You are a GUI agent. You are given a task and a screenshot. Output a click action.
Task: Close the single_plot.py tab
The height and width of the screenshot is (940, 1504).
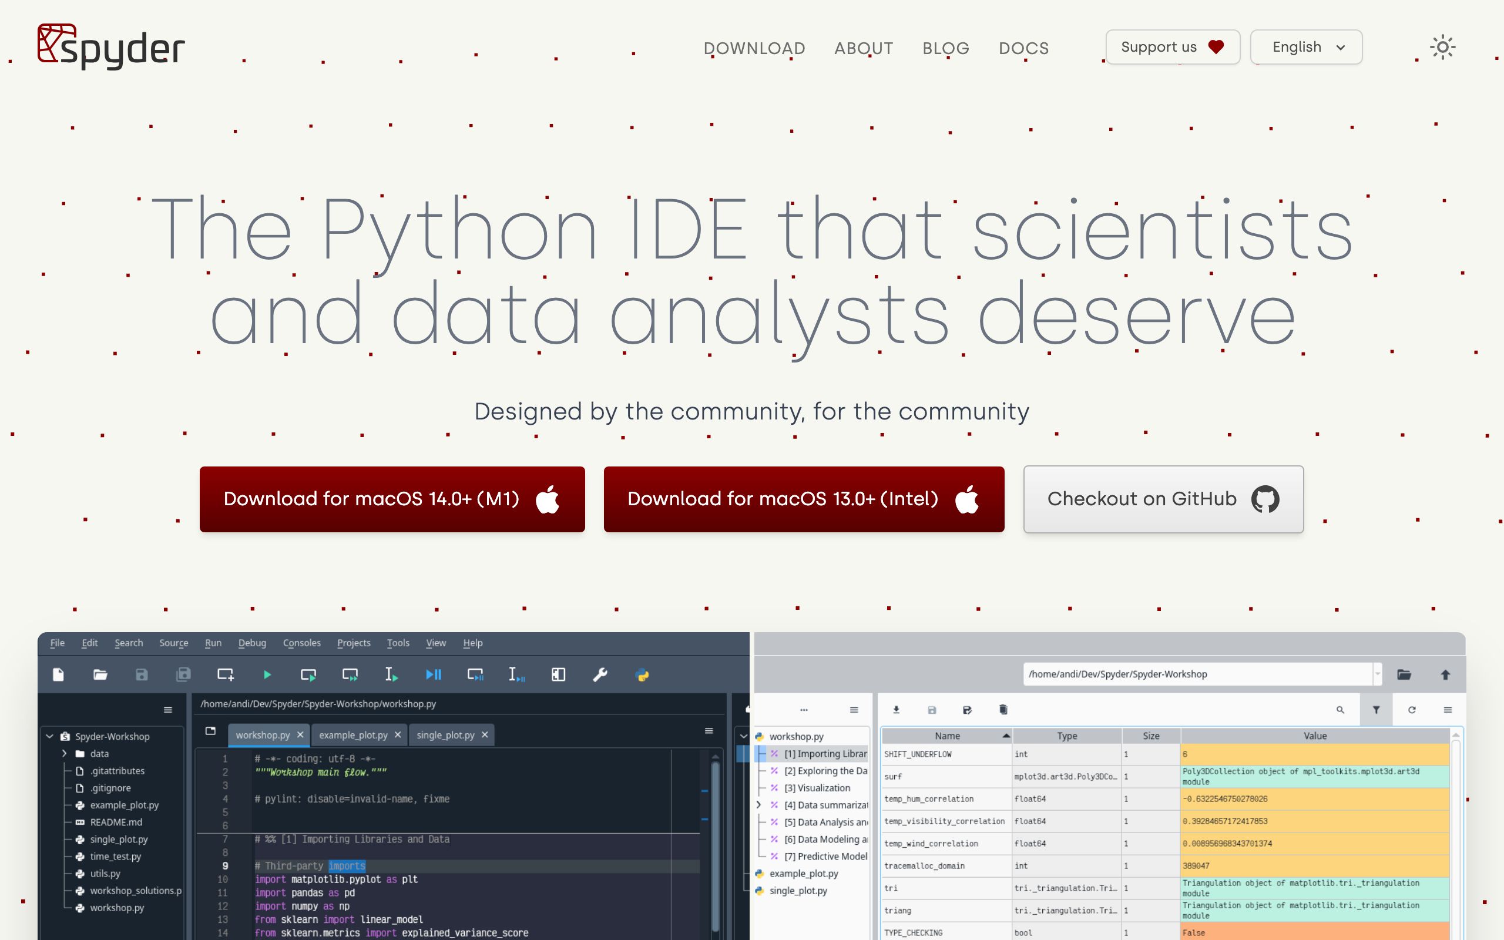485,735
